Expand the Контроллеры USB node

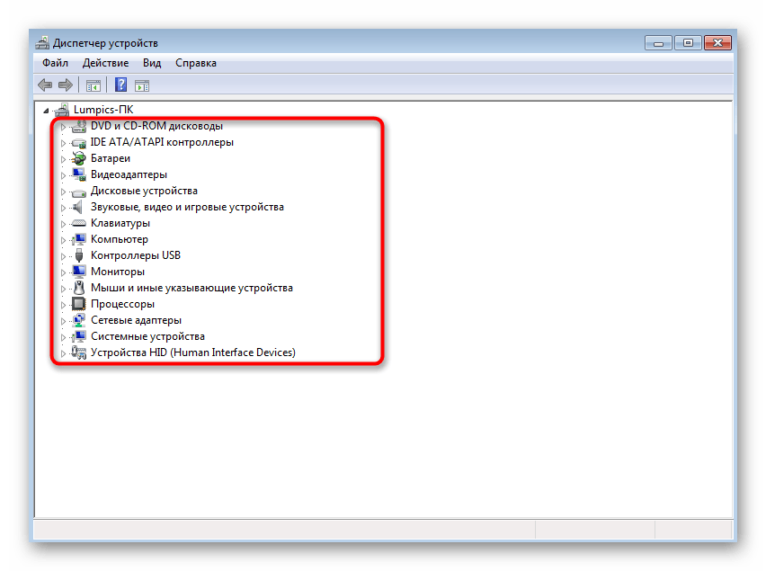63,256
